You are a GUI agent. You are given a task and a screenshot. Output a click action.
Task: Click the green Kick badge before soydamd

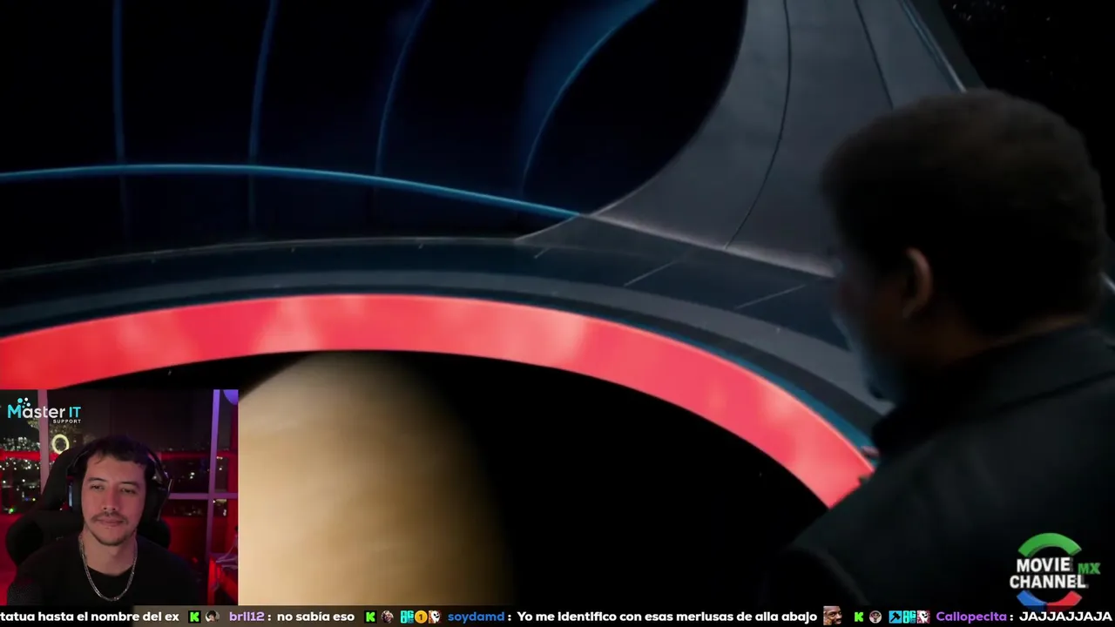pyautogui.click(x=370, y=617)
